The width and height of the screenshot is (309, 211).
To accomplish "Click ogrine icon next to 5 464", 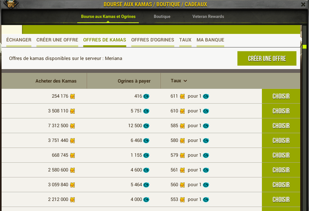I will tap(146, 185).
